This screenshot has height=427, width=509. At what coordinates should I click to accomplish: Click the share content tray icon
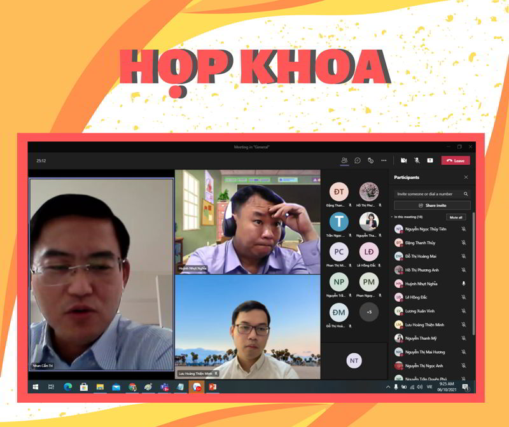coord(430,160)
